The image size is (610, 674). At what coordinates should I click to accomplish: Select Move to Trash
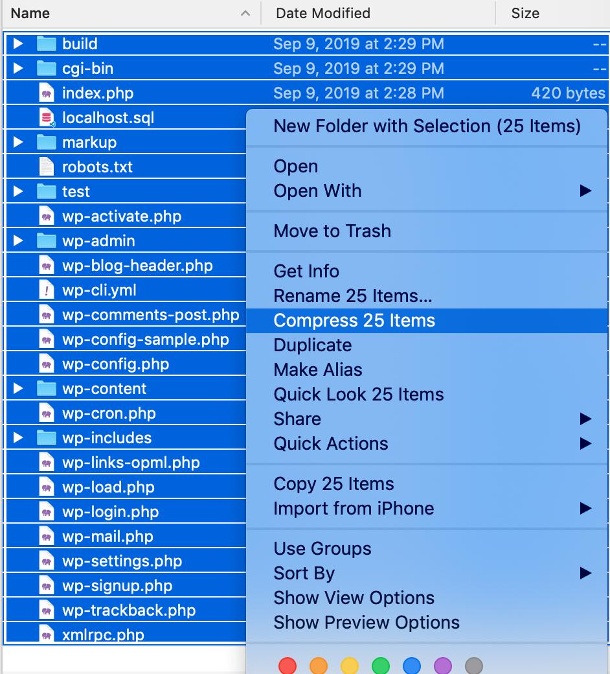pyautogui.click(x=427, y=231)
